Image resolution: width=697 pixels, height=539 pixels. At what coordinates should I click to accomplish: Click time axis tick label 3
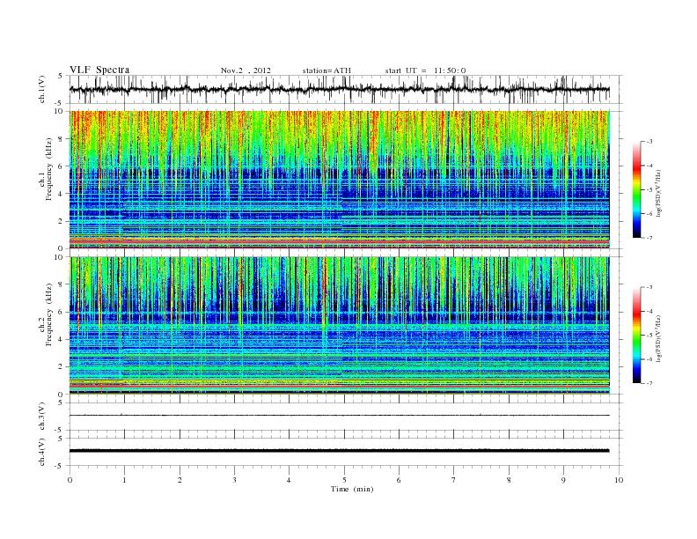(x=234, y=480)
